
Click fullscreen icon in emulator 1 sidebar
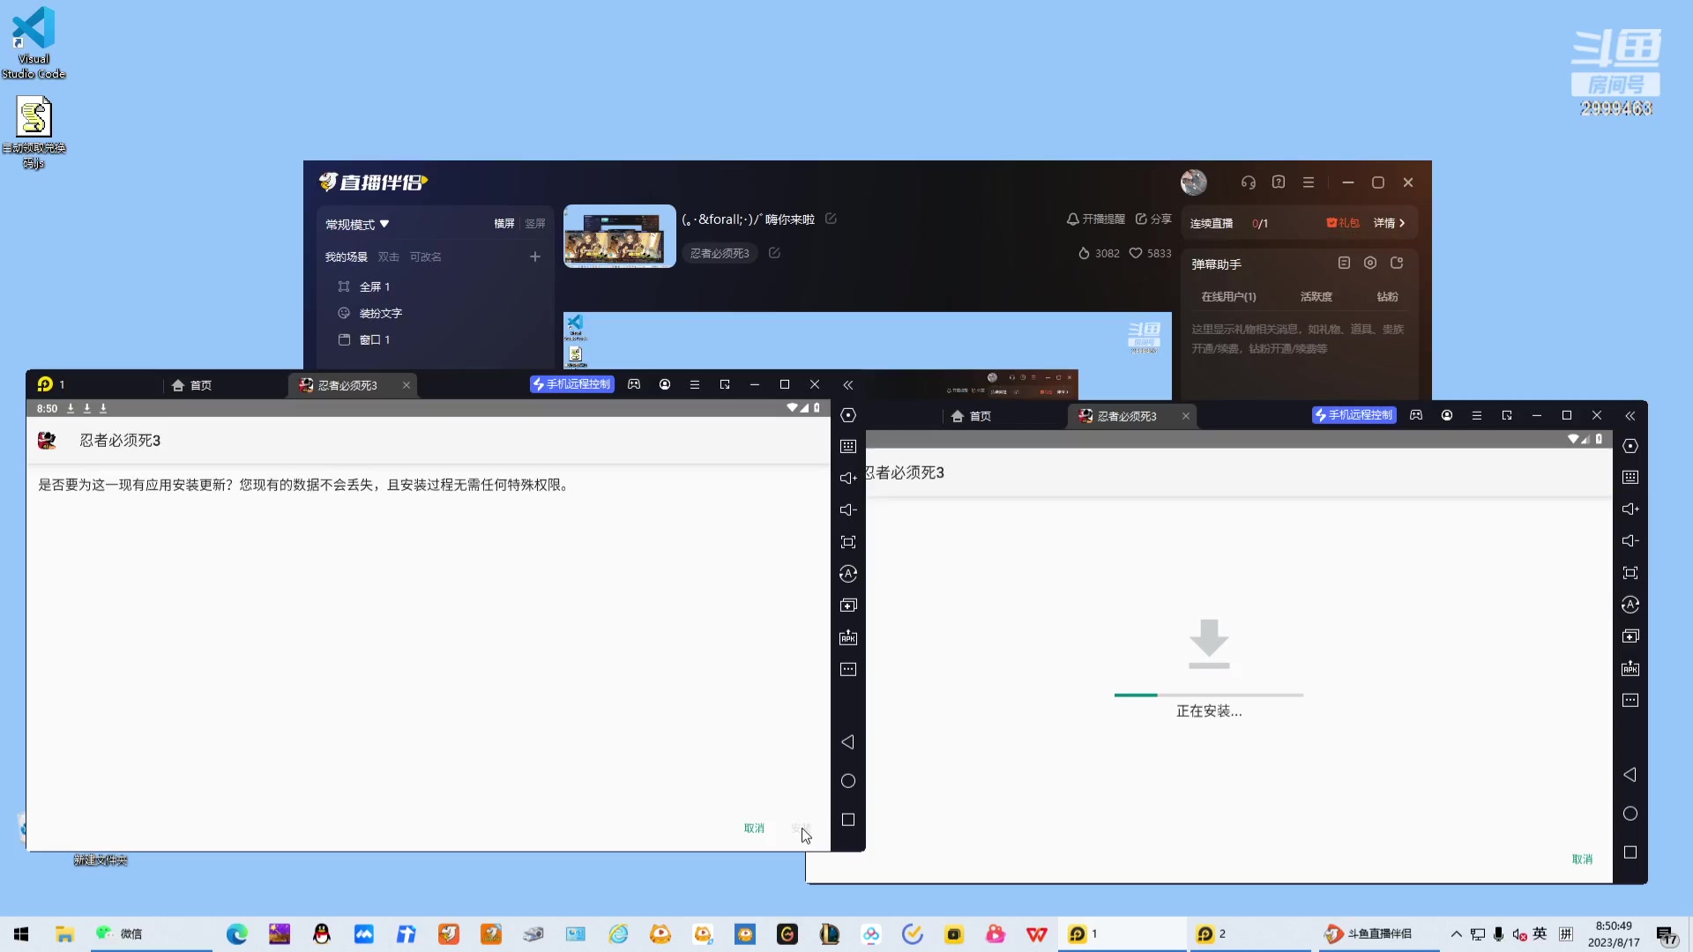pyautogui.click(x=848, y=542)
